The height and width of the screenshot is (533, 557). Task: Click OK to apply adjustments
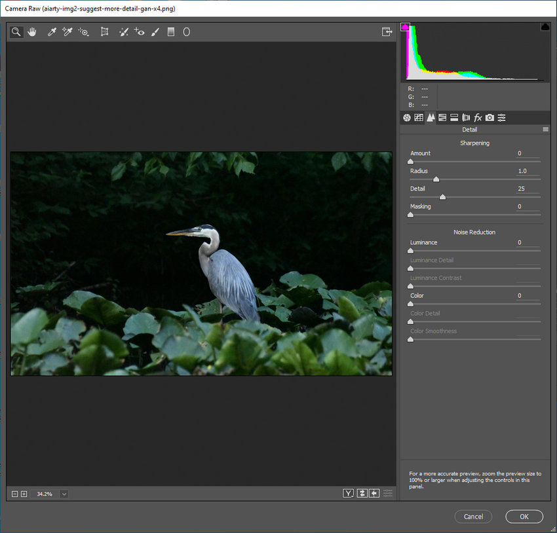[524, 517]
